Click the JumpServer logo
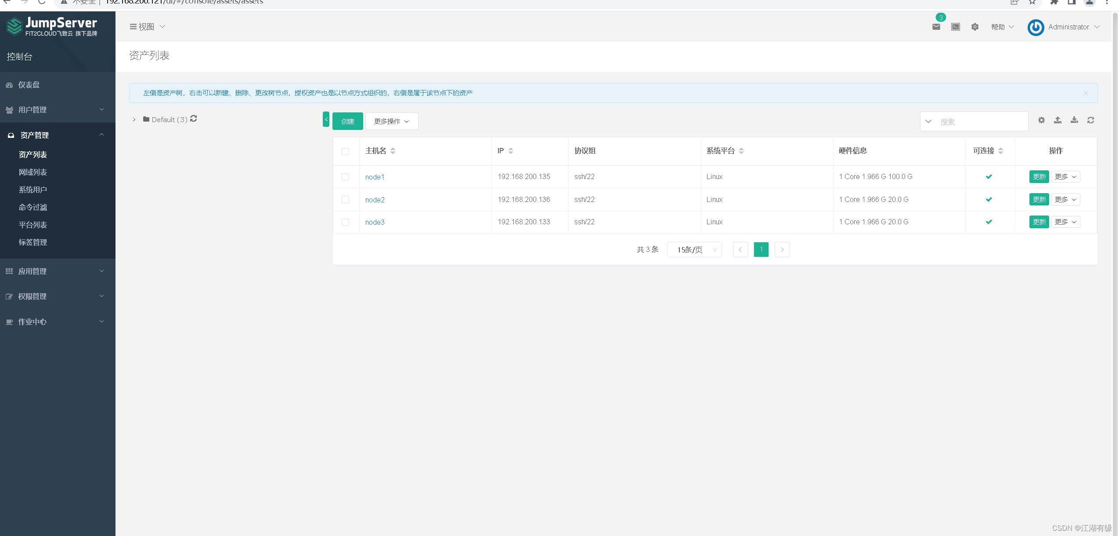This screenshot has height=536, width=1119. (x=52, y=27)
